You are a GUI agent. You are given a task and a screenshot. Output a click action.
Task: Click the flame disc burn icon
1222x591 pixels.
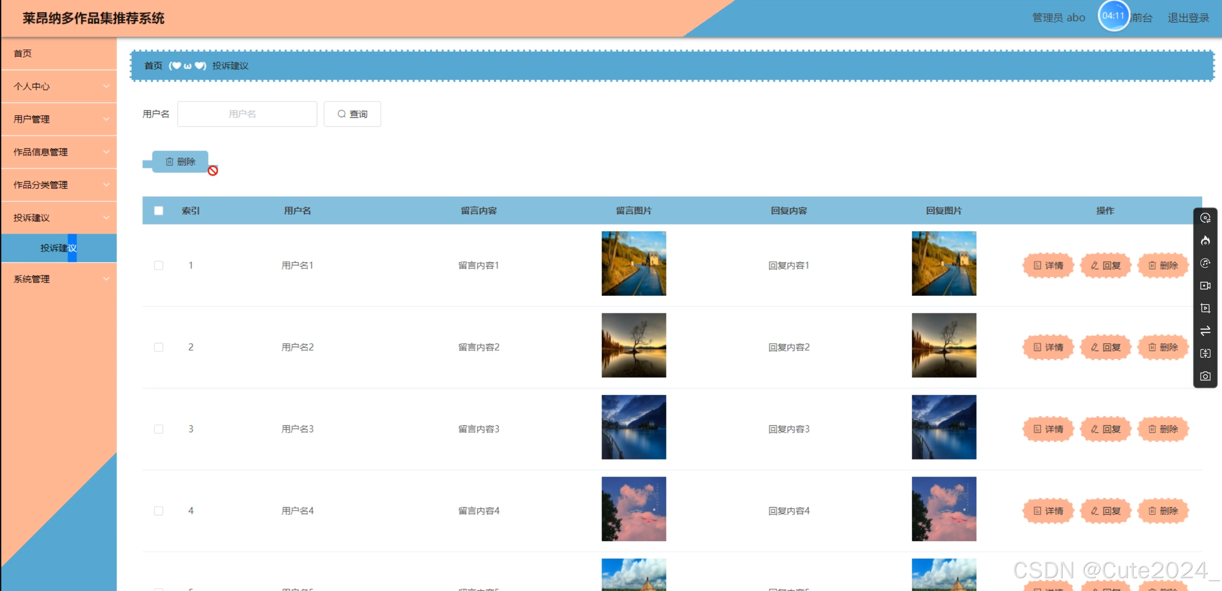coord(1205,241)
